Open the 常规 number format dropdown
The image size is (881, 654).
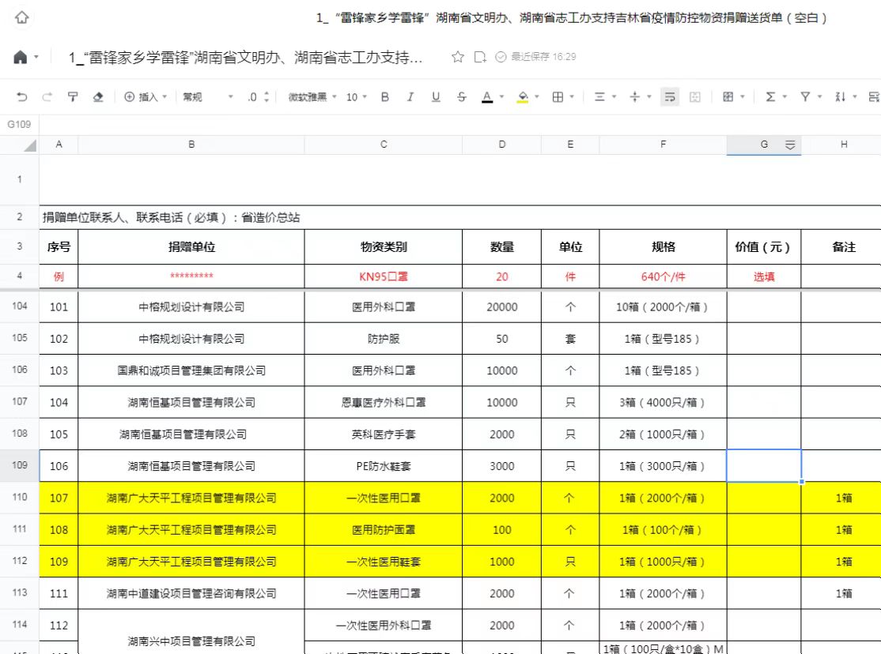[x=207, y=96]
